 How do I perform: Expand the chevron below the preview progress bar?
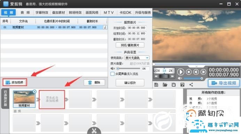196,66
